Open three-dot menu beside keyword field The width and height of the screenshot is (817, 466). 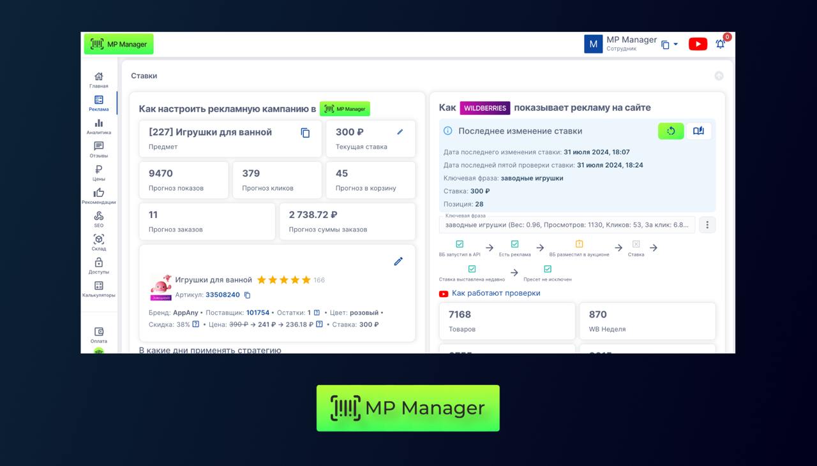click(707, 225)
